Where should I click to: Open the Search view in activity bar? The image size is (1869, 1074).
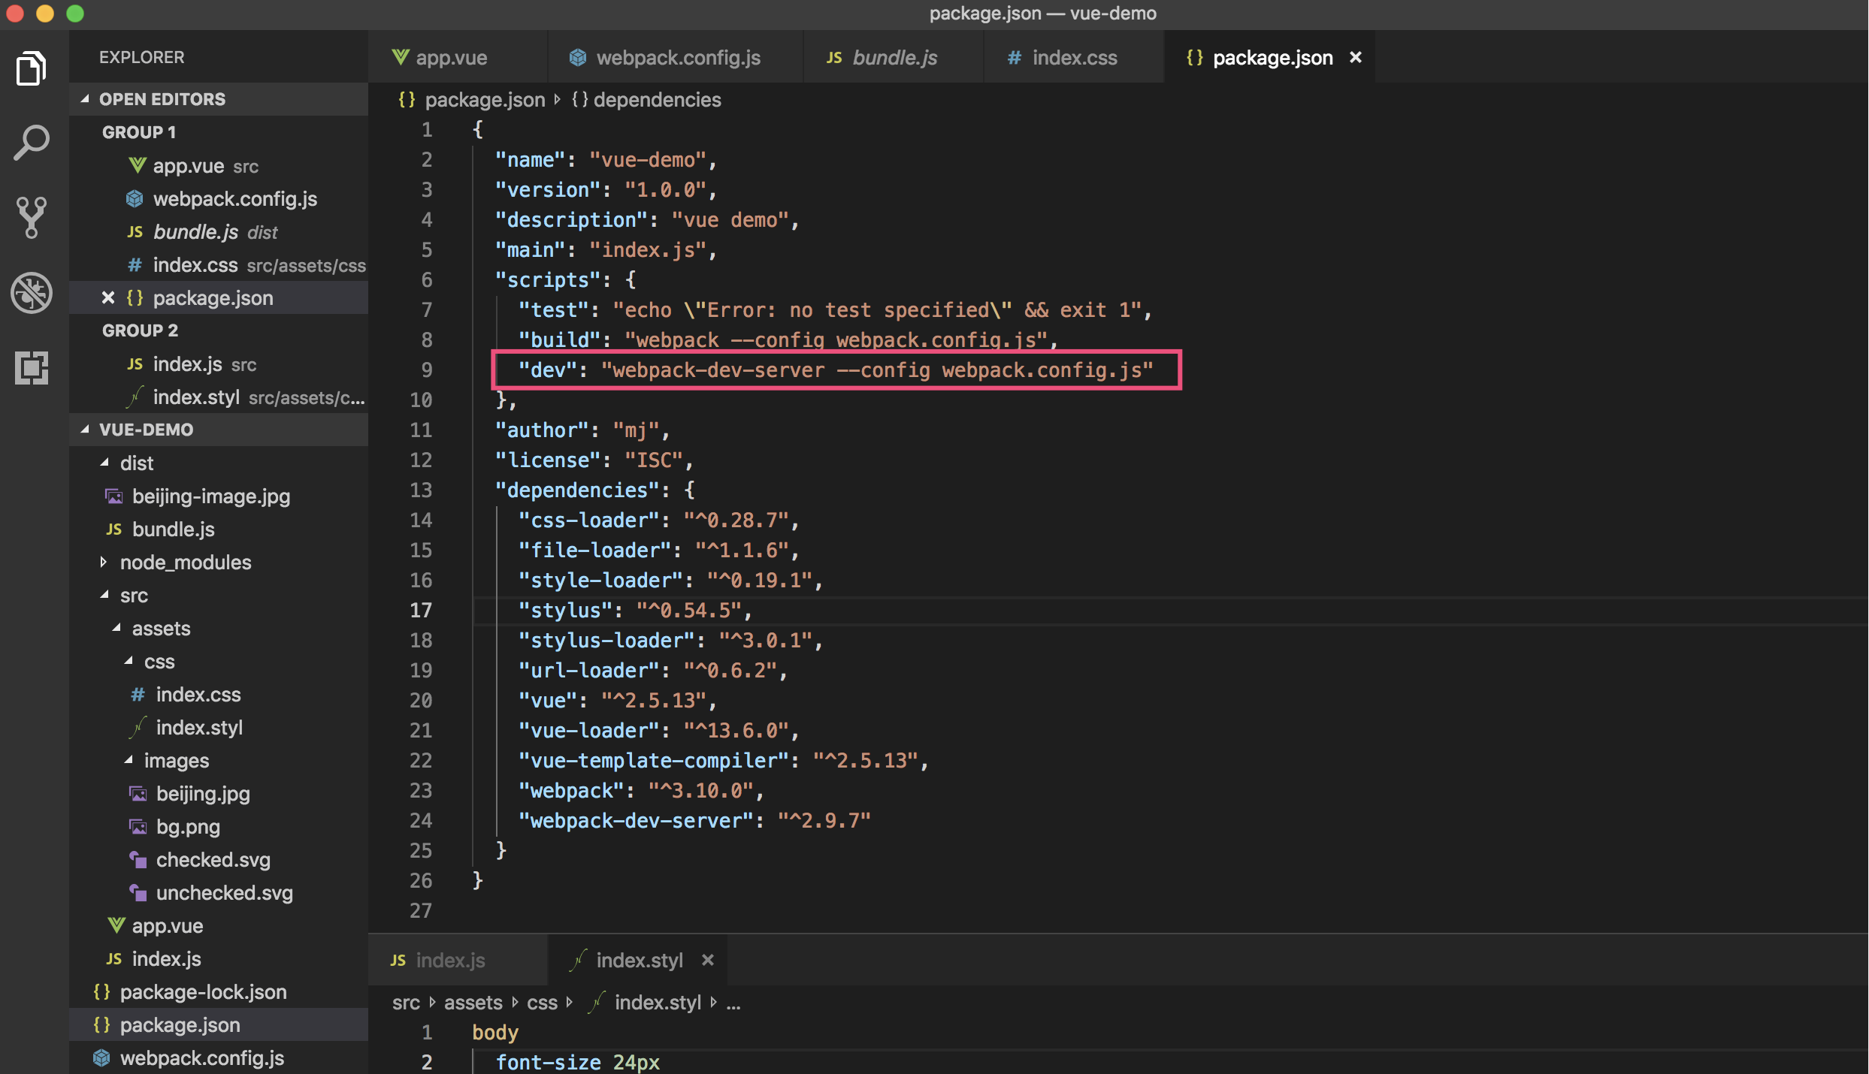tap(32, 143)
